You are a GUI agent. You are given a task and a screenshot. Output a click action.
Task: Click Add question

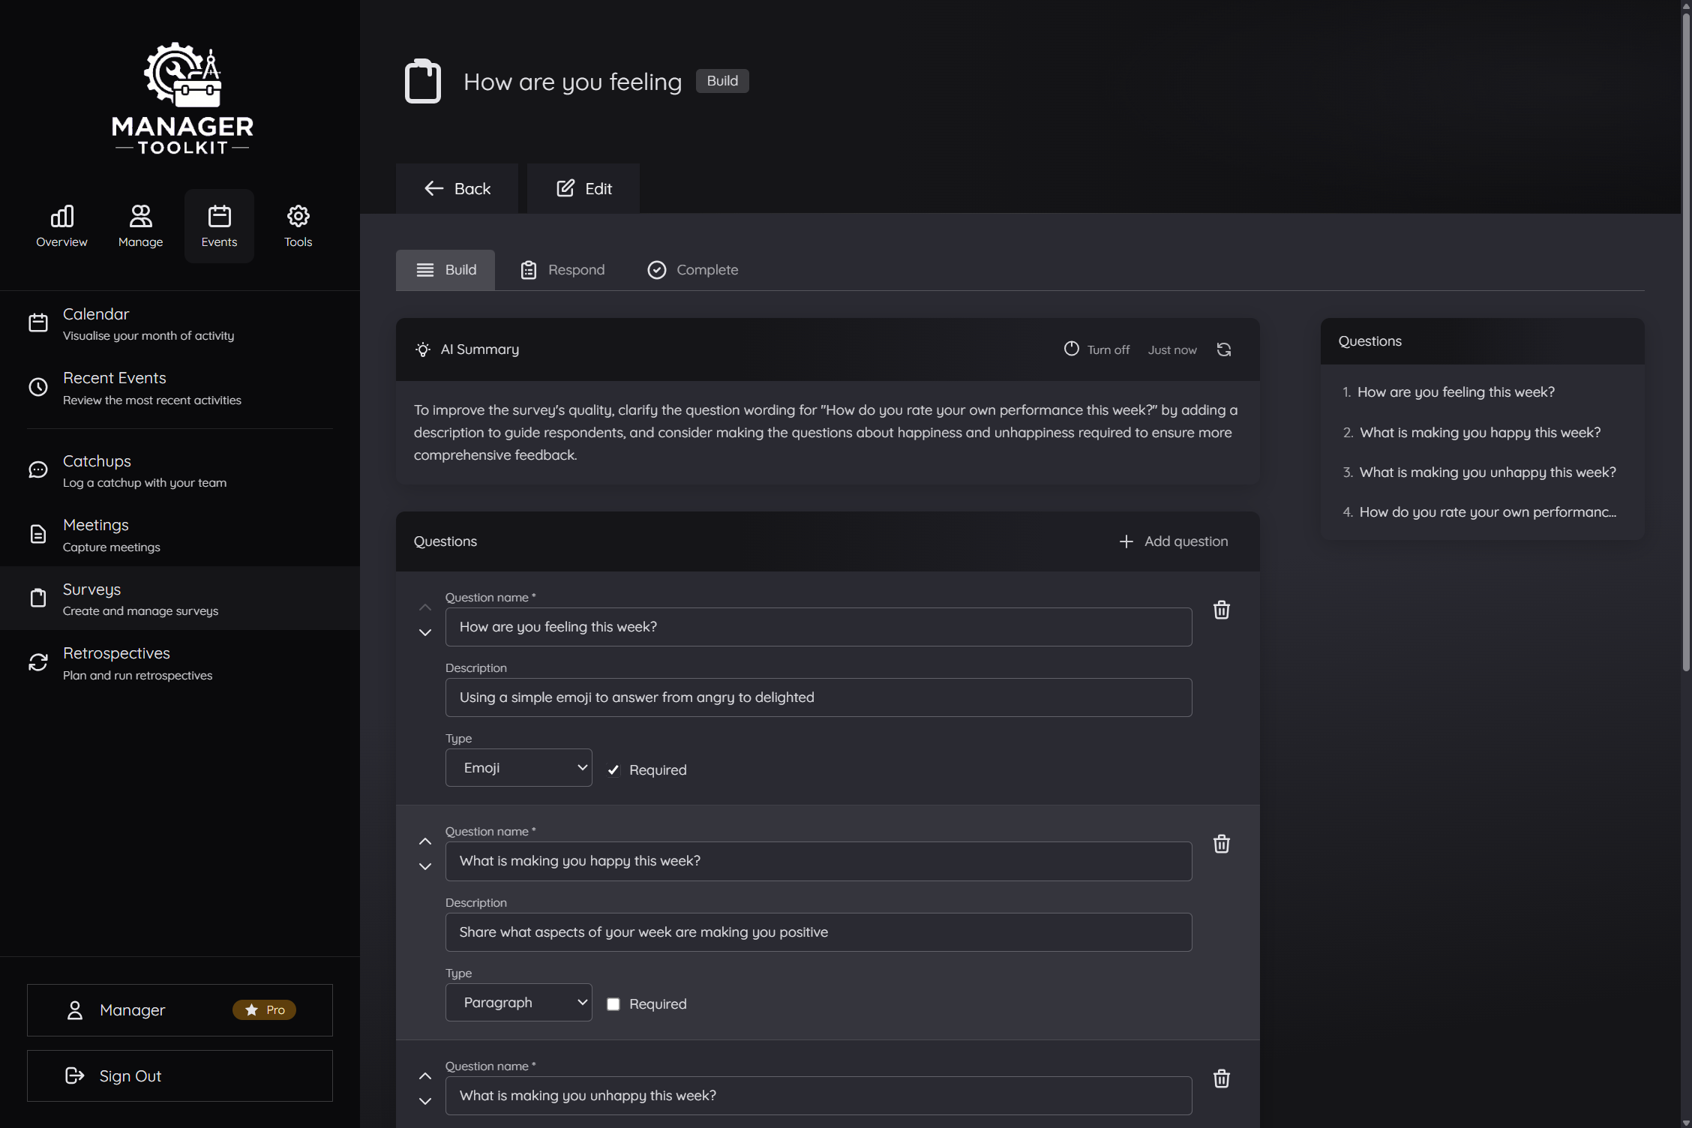tap(1174, 541)
